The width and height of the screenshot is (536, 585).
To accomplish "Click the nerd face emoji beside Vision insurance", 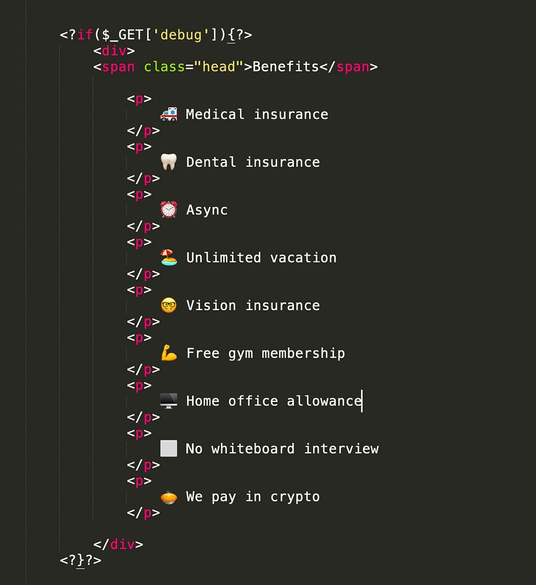I will [x=169, y=305].
